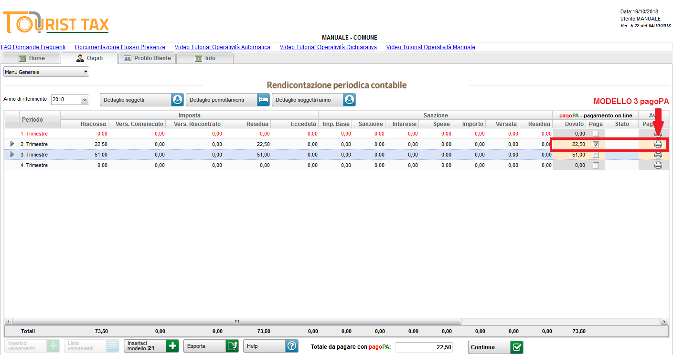Click the Ecceduta column header
673x355 pixels.
click(x=295, y=124)
